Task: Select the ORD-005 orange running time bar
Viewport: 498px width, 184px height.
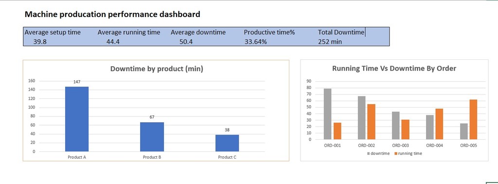Action: (x=473, y=119)
